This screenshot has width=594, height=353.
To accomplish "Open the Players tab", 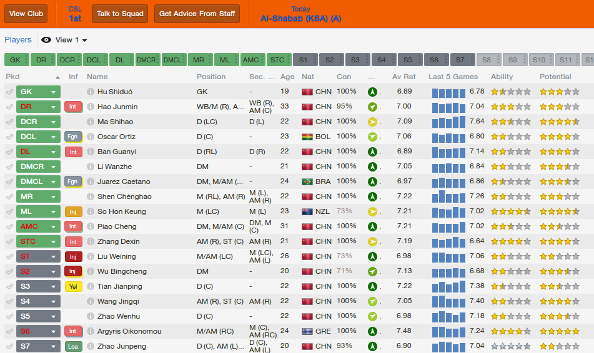I will 18,40.
